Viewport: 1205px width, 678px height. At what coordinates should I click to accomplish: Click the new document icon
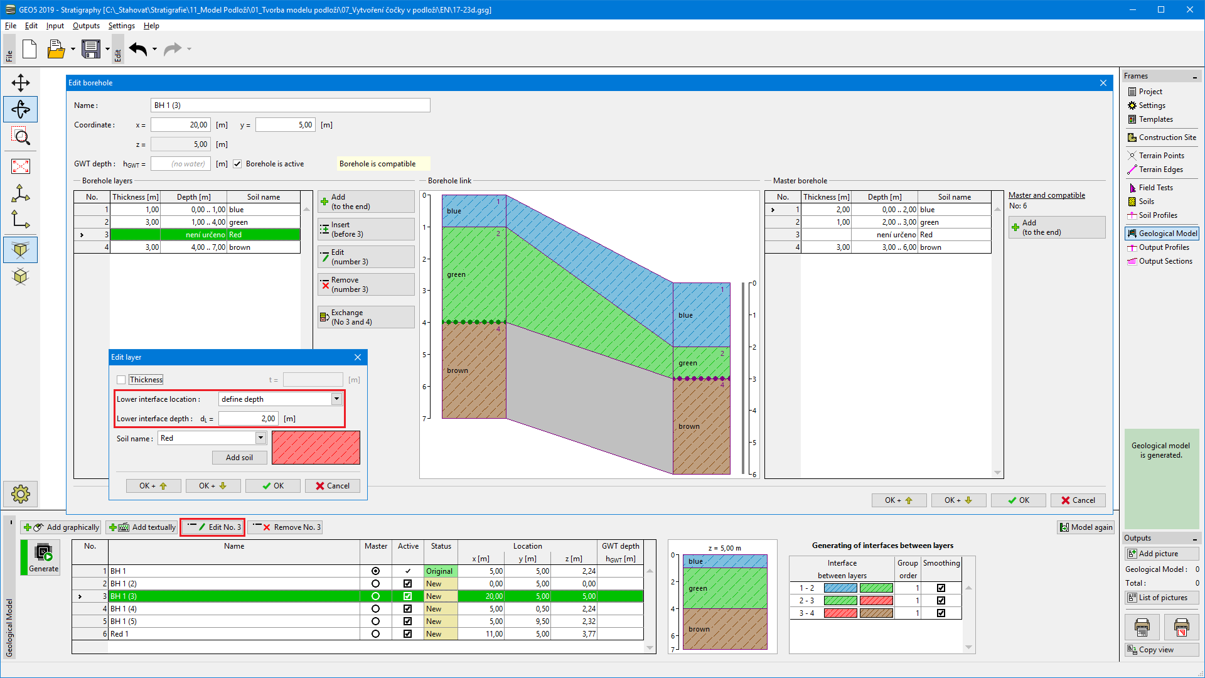(x=29, y=49)
